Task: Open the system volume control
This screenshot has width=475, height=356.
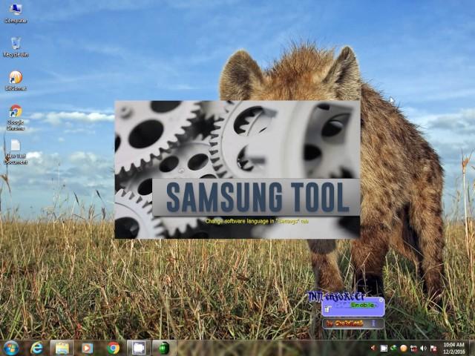Action: tap(424, 348)
